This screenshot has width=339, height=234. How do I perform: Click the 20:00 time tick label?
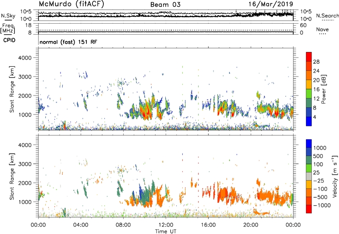tap(251, 225)
